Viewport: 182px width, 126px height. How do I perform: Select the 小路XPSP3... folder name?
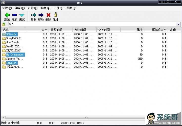[x=15, y=67]
